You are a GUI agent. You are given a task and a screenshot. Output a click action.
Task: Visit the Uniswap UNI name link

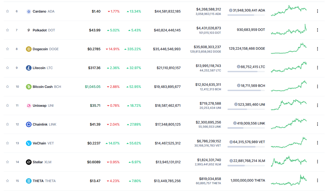[43, 106]
